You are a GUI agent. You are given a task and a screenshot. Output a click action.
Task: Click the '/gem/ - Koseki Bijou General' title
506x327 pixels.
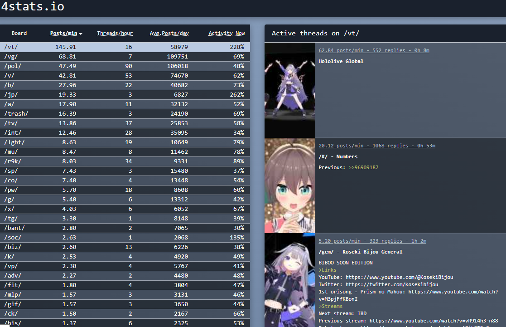[361, 252]
